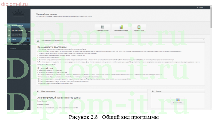Collapse the description panel via its top-right arrow
The image size is (220, 123).
[x=203, y=40]
